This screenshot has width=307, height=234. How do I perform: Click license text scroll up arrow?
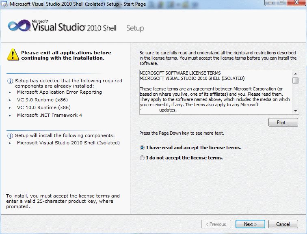(x=296, y=74)
